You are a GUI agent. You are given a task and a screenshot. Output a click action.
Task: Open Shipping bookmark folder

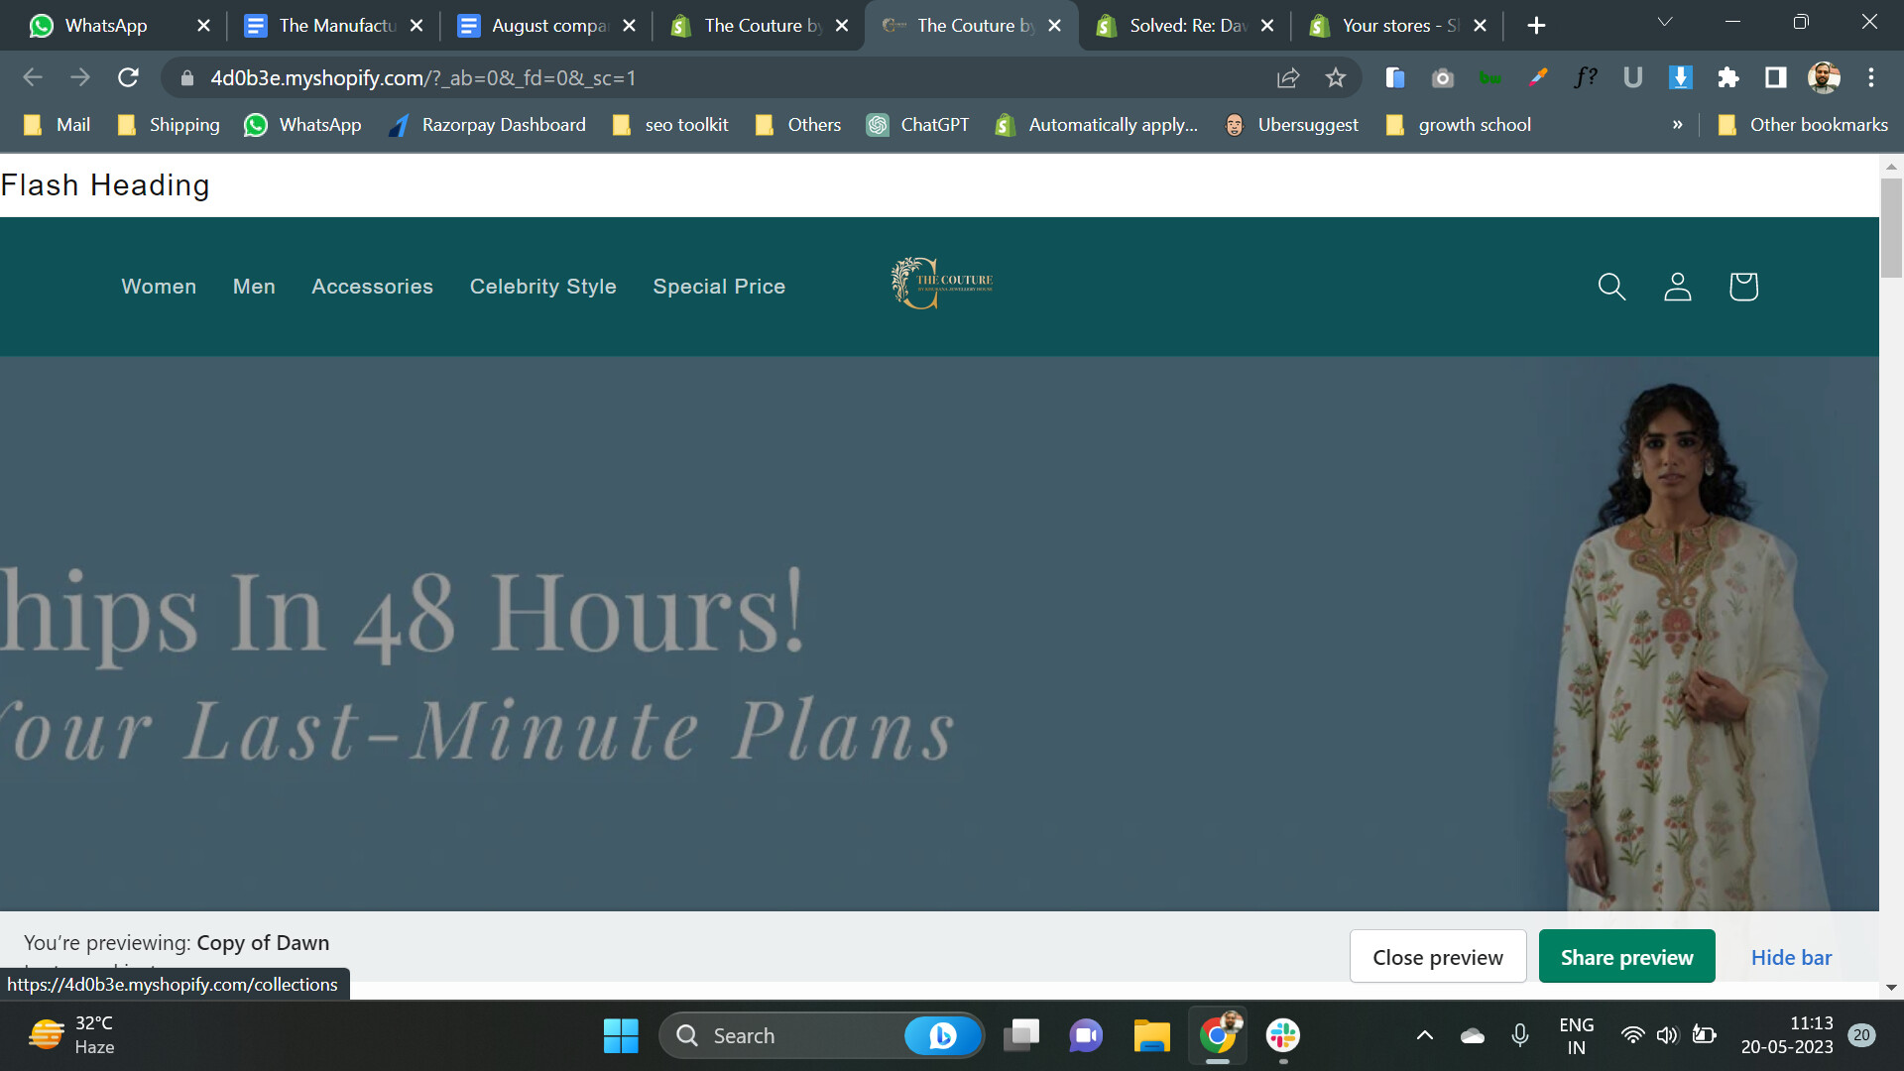[168, 125]
